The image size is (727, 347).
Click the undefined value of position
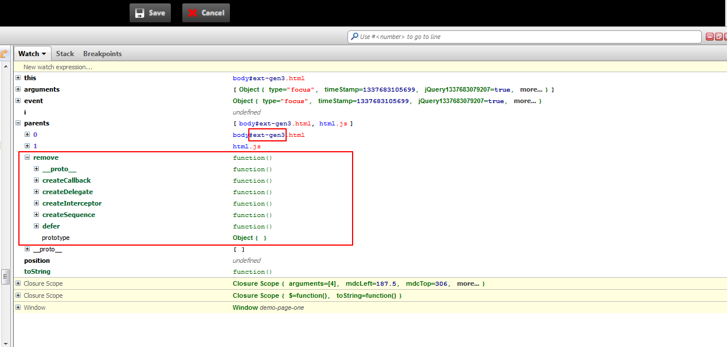click(x=247, y=261)
